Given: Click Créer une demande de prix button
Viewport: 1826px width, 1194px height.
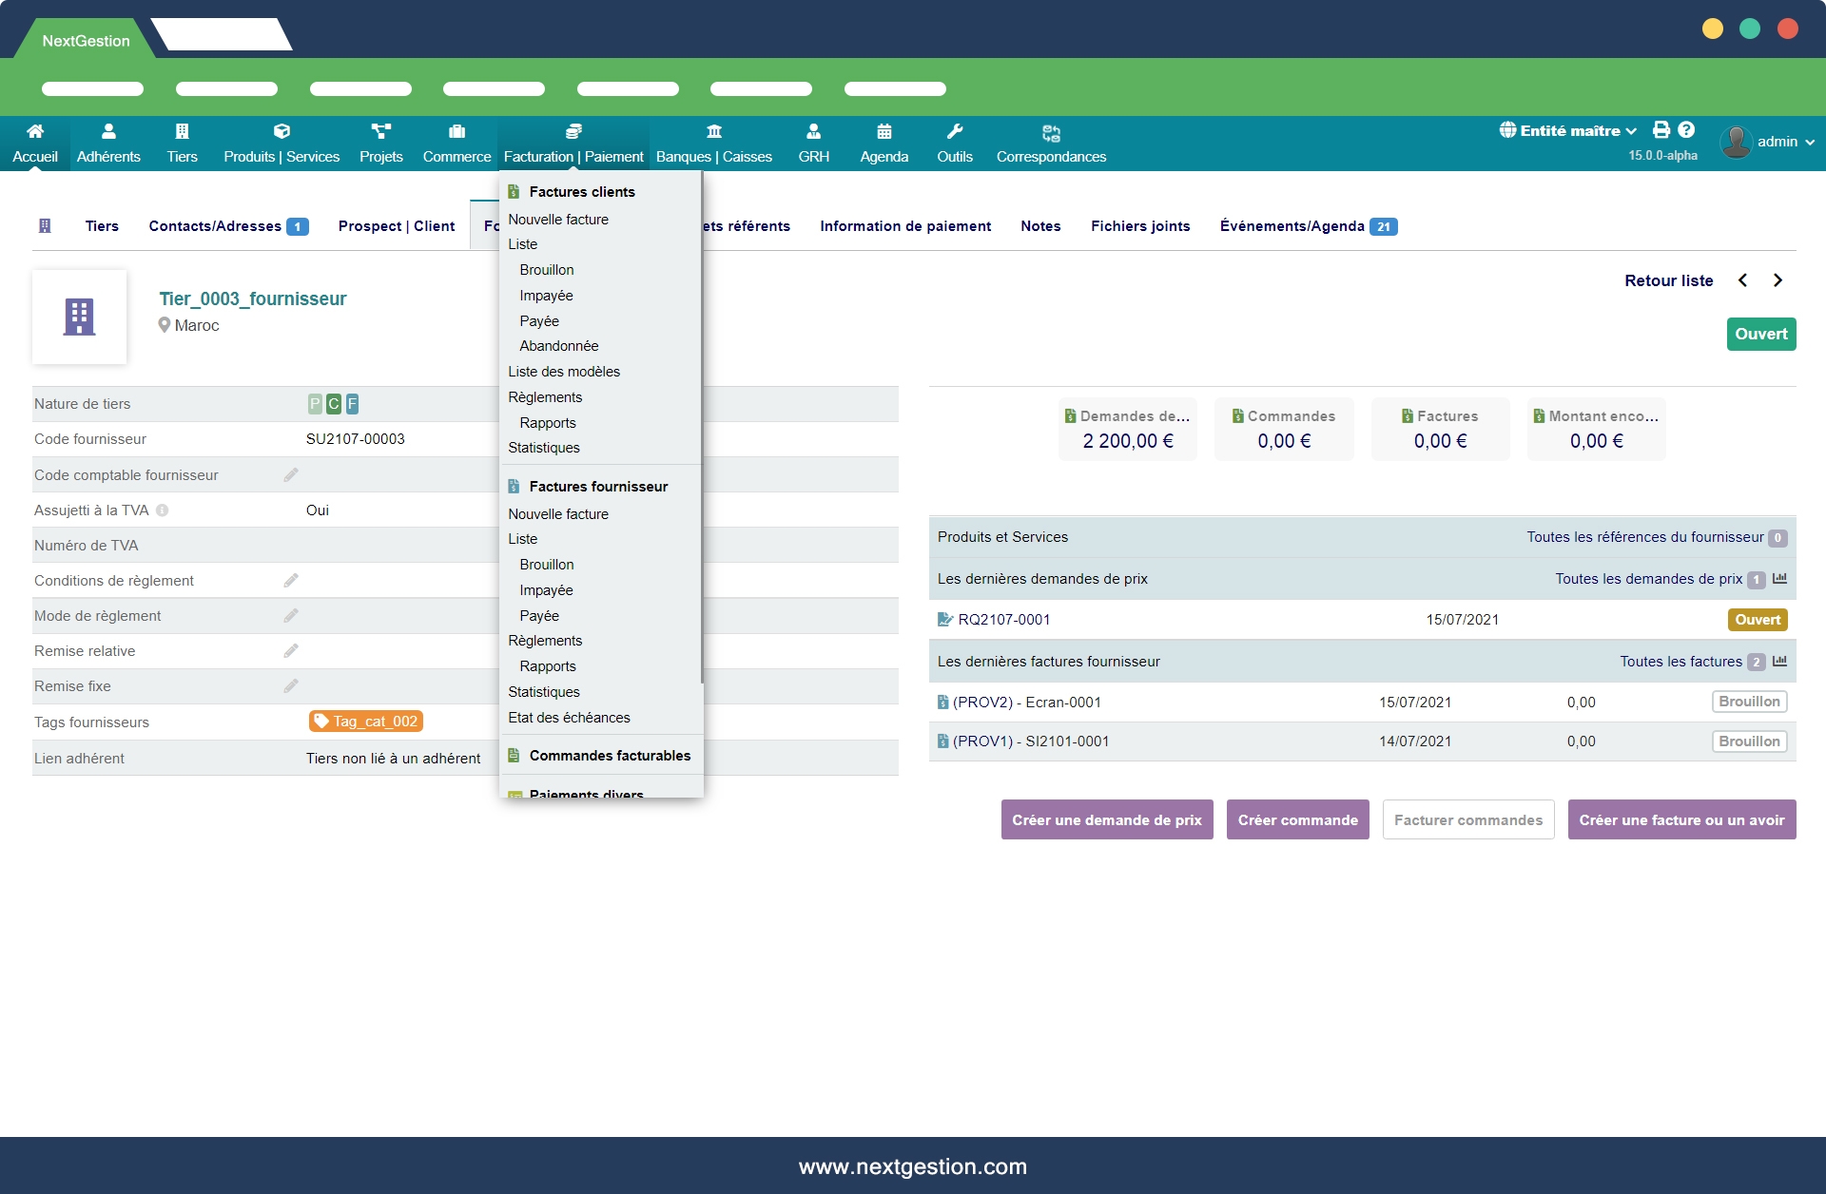Looking at the screenshot, I should (1106, 819).
